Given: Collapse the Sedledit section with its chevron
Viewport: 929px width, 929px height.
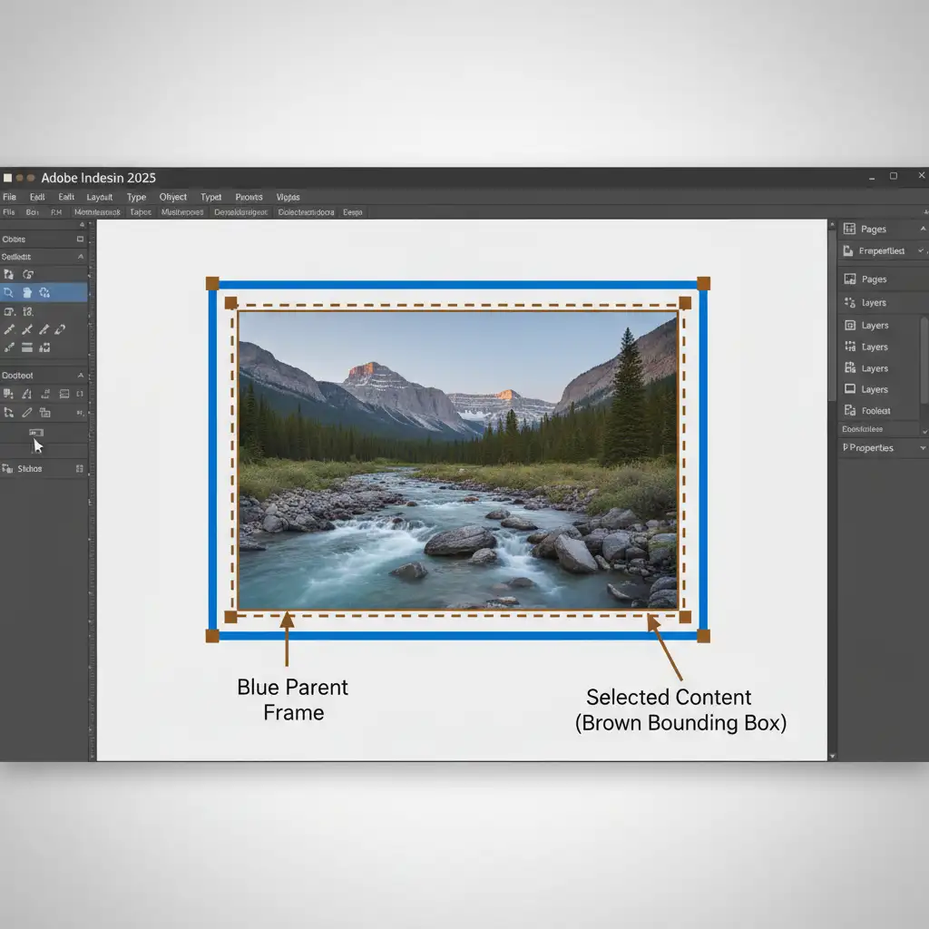Looking at the screenshot, I should click(x=80, y=258).
